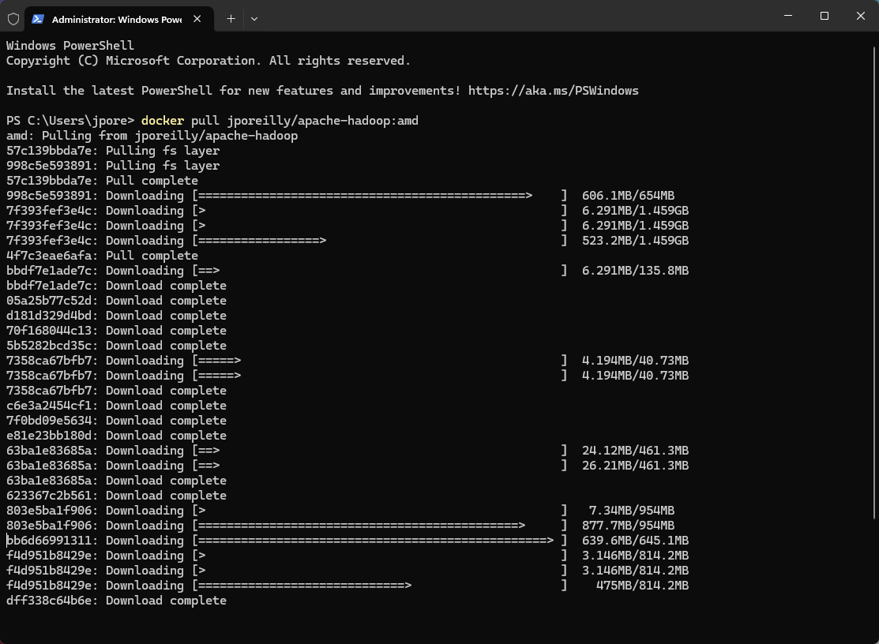The image size is (879, 644).
Task: Click the 998c5e593891 download progress bar
Action: (380, 196)
